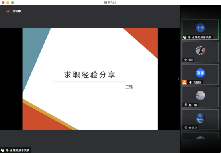Click the blue 国丽 avatar circle
Screen dimensions: 221x153
click(200, 73)
